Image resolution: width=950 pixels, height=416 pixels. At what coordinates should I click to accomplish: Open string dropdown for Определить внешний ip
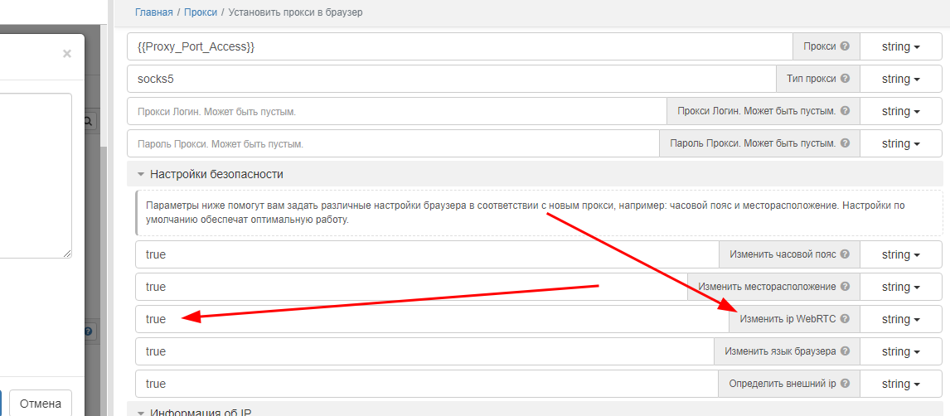point(901,384)
